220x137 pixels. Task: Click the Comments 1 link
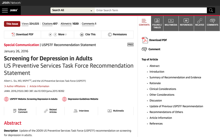click(x=89, y=24)
